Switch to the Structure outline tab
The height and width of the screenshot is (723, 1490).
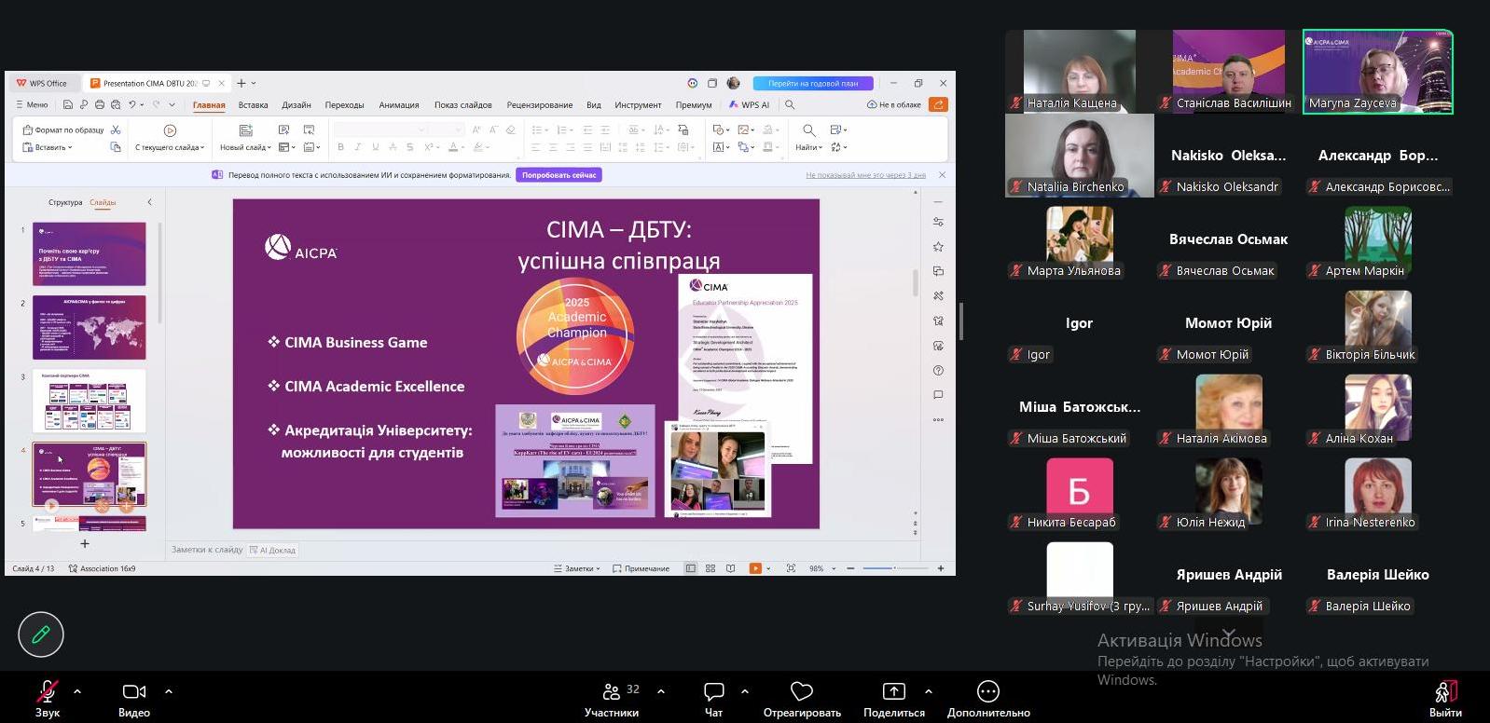(x=65, y=202)
